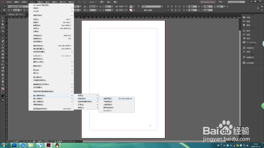The width and height of the screenshot is (264, 148).
Task: Click the red-slash none stroke swatch
Action: click(x=131, y=10)
